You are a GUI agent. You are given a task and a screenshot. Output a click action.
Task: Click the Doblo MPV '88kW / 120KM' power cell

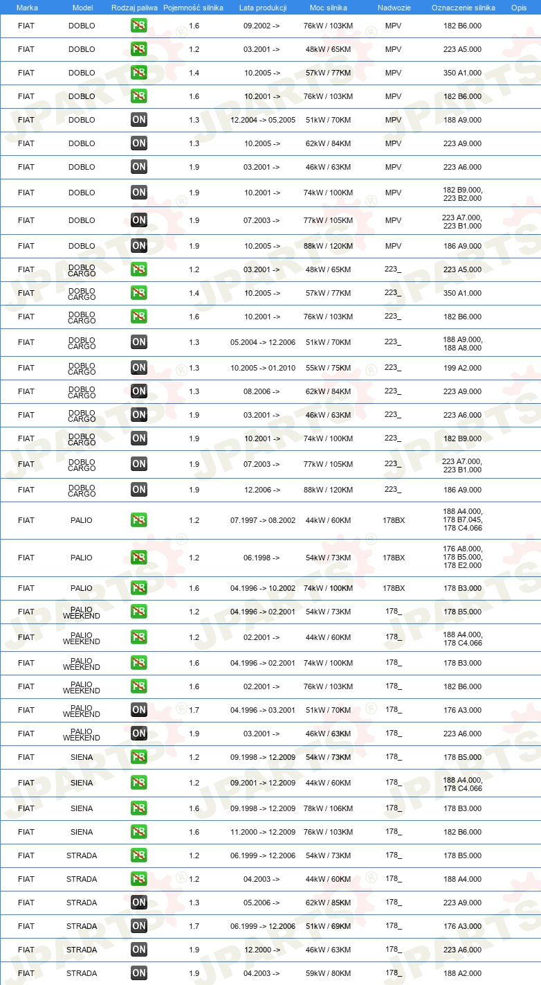tap(328, 246)
